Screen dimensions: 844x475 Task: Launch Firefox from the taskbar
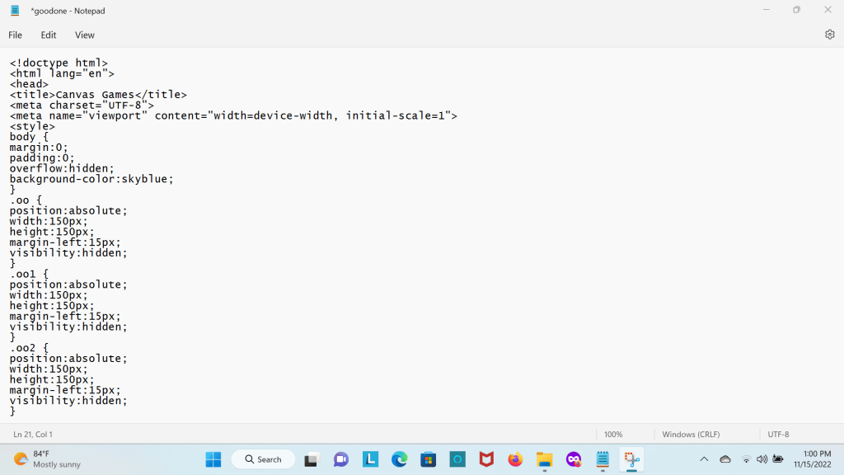click(x=515, y=459)
